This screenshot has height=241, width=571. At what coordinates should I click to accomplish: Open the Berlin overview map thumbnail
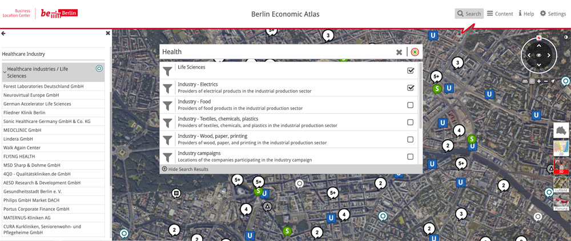pos(561,130)
